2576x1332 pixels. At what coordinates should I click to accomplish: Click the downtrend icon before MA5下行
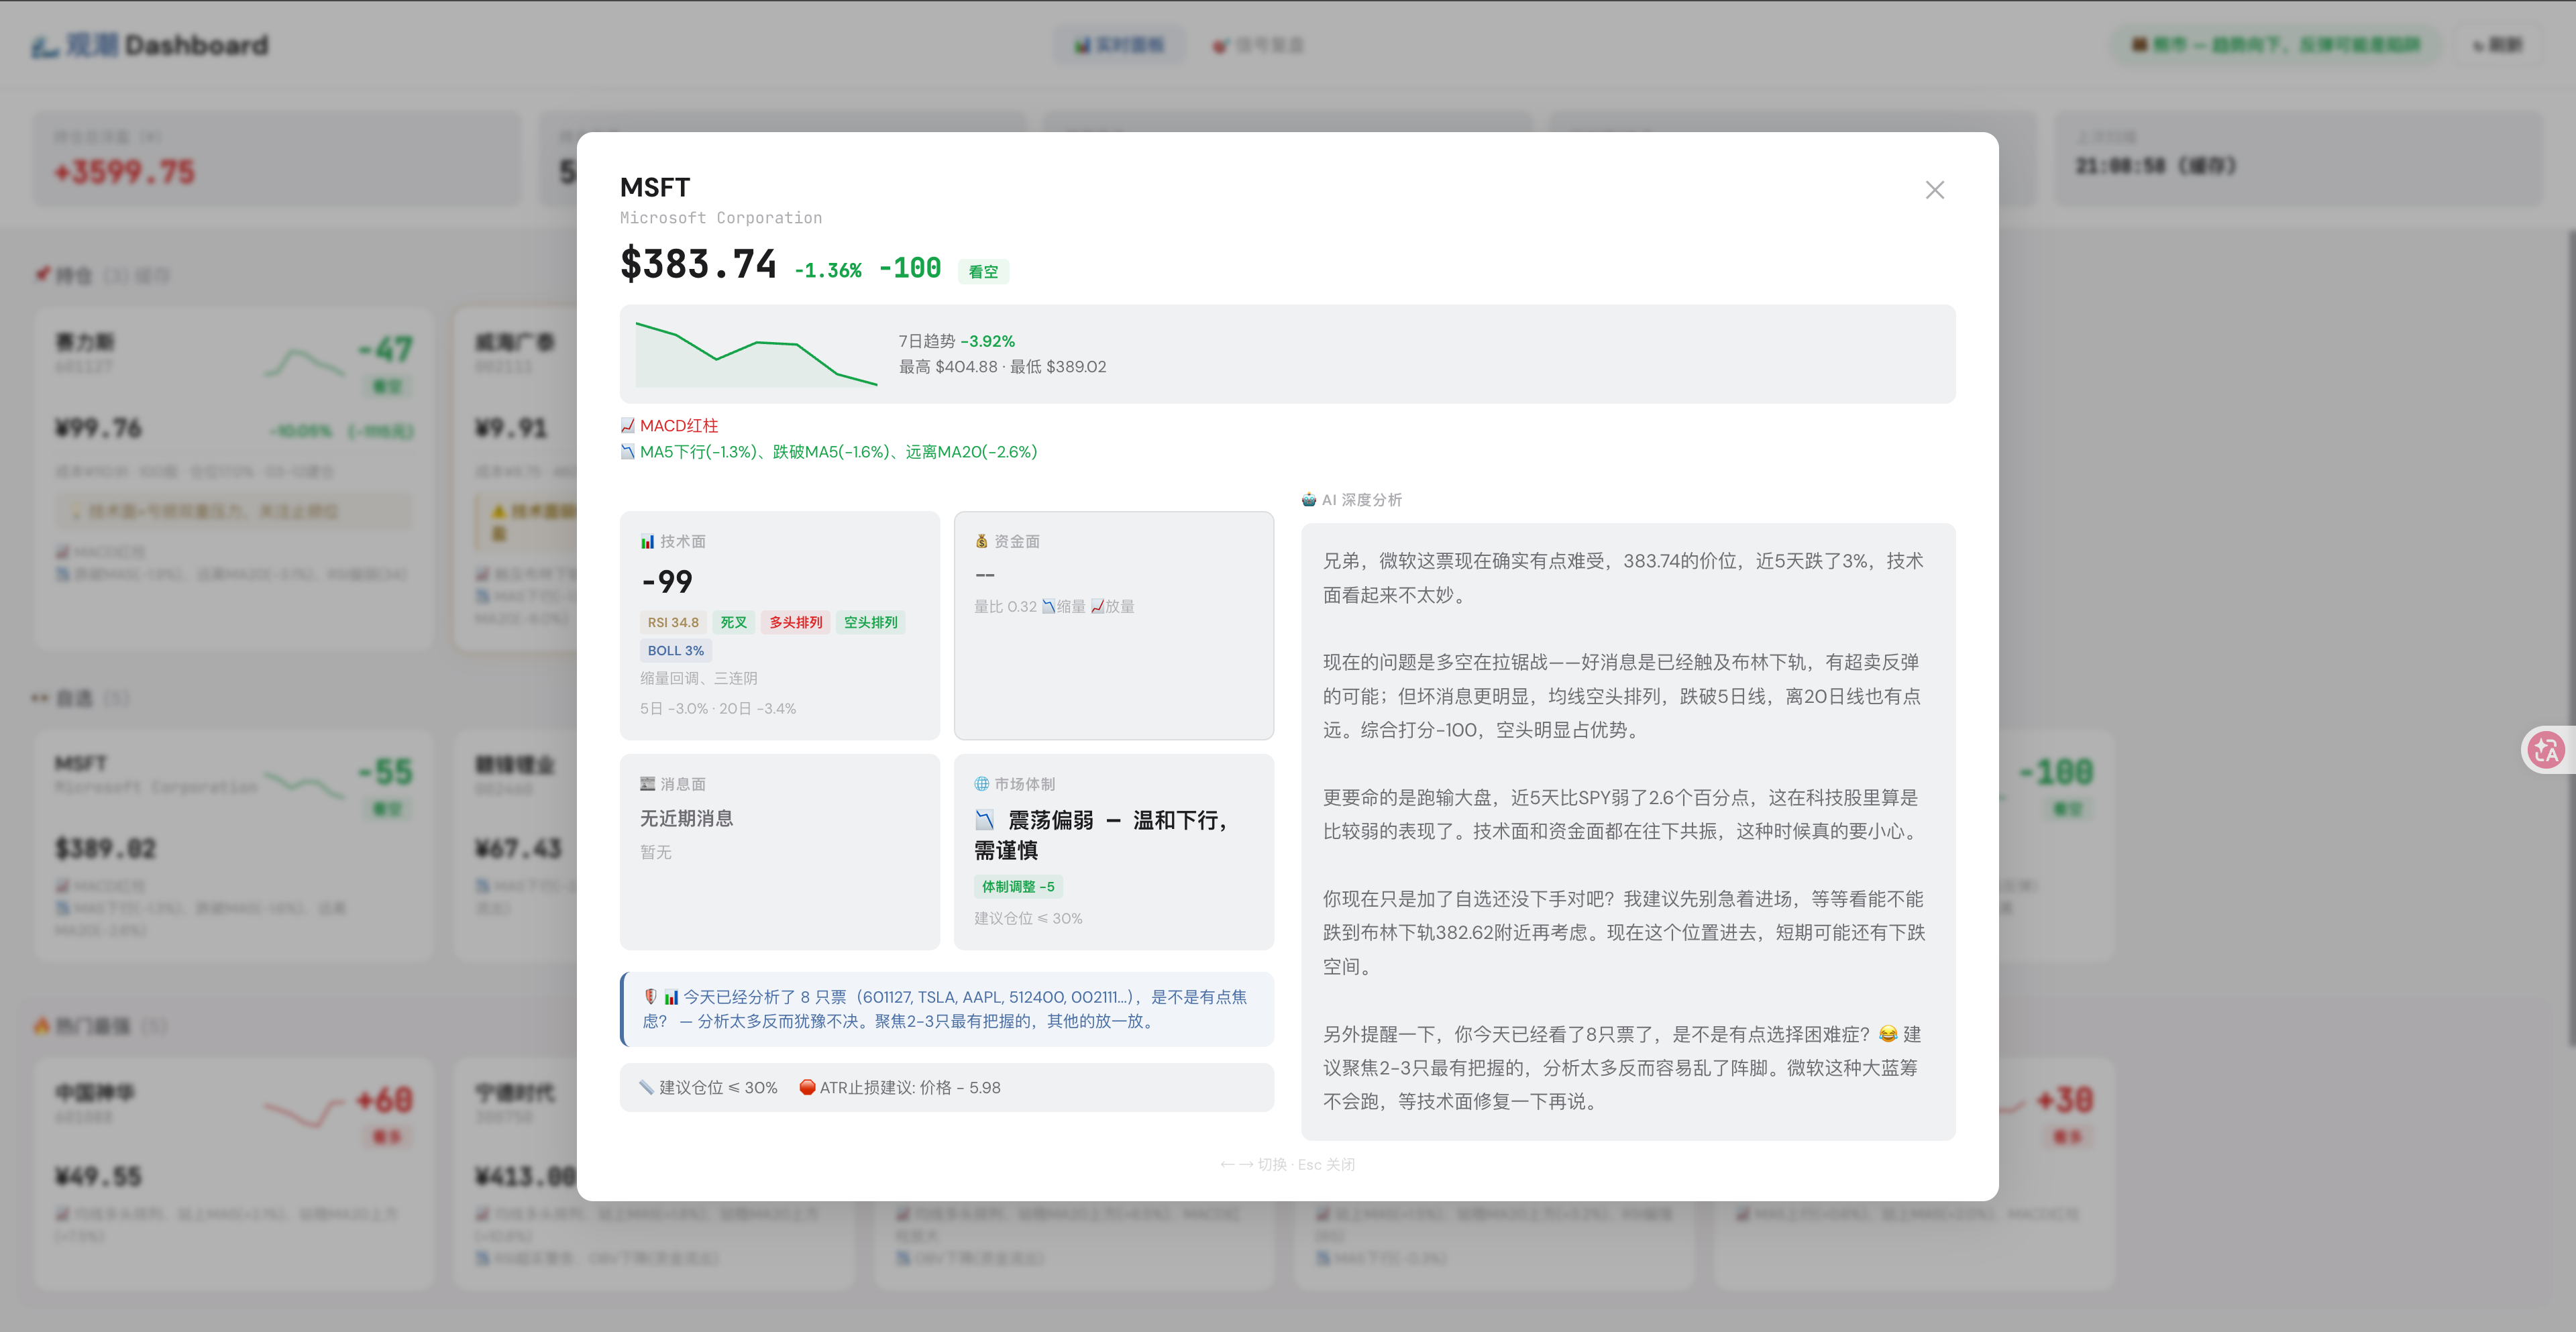(x=628, y=452)
